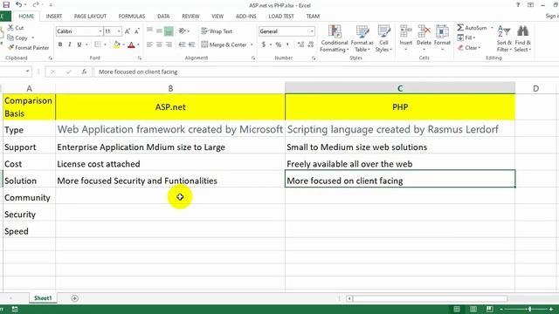Expand the Merge & Center dropdown arrow
The width and height of the screenshot is (559, 314).
pyautogui.click(x=252, y=44)
